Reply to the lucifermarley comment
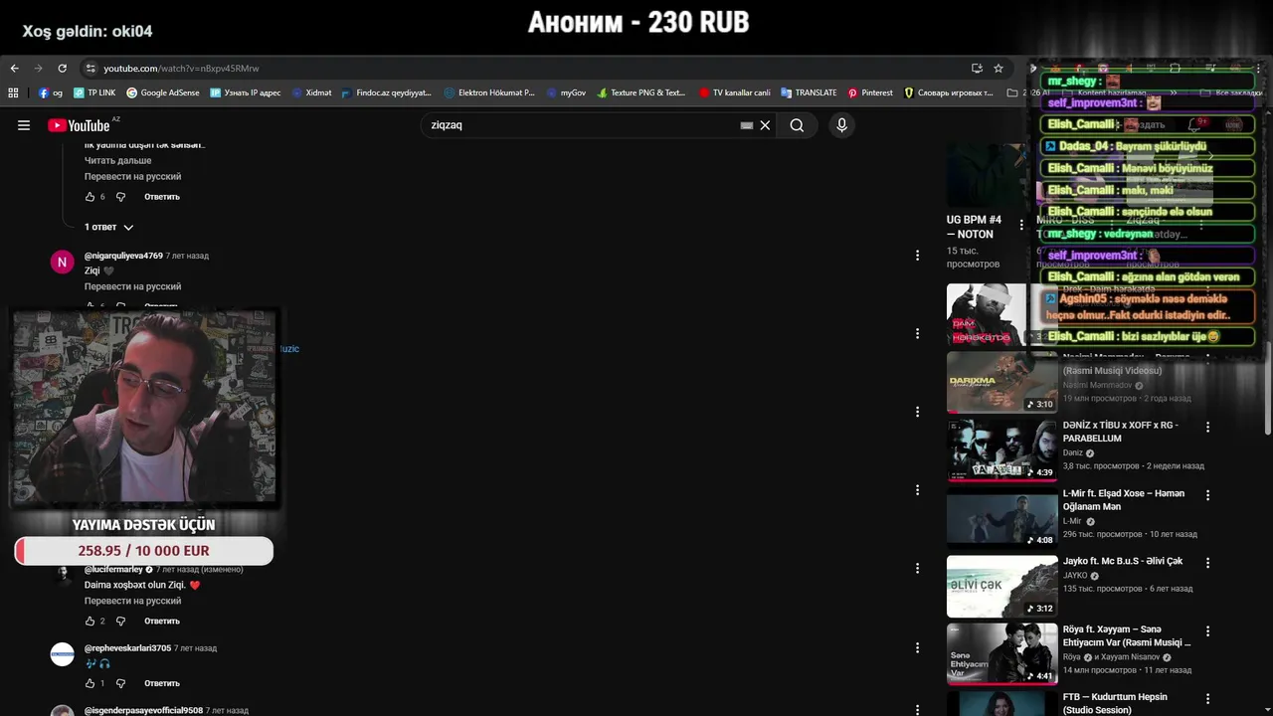1273x716 pixels. (162, 622)
